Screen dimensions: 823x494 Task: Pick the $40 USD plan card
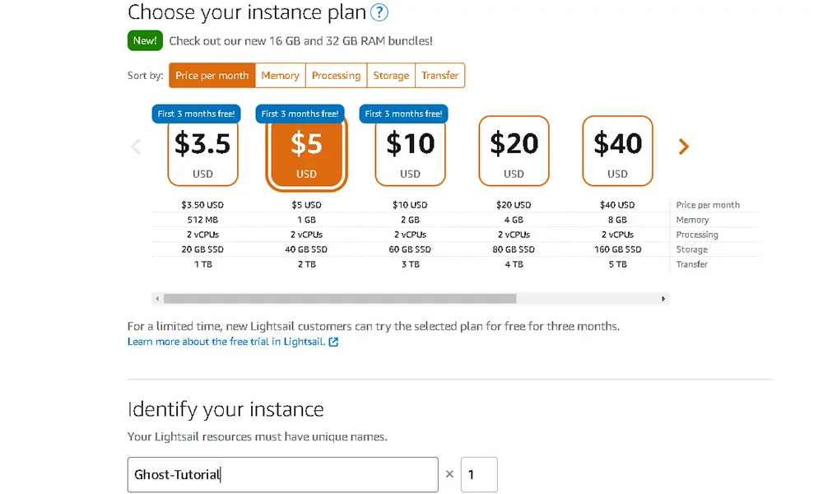pyautogui.click(x=617, y=151)
